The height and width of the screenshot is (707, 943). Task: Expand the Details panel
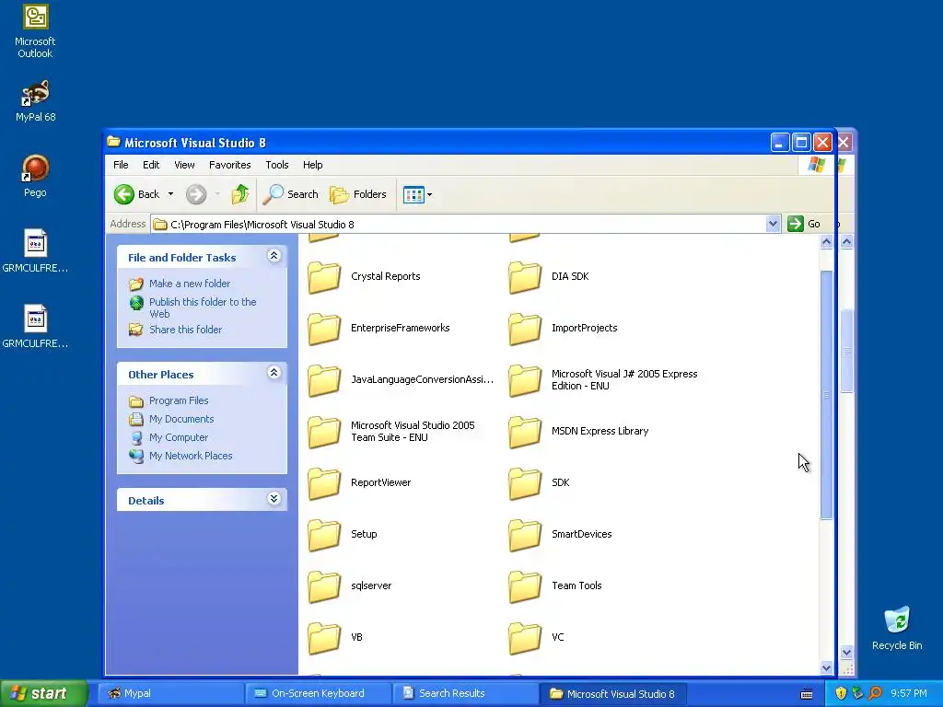click(x=274, y=499)
